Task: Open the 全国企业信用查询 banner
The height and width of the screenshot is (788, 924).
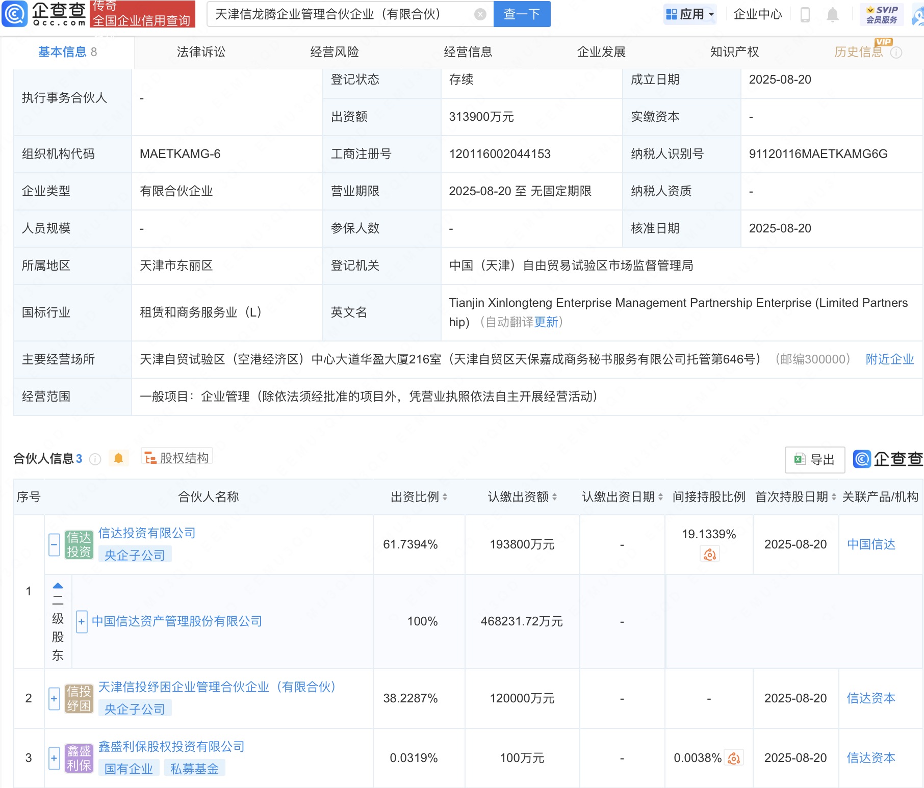Action: [142, 14]
